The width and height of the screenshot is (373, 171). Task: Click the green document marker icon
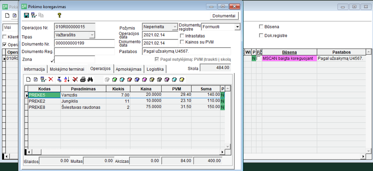[x=115, y=79]
